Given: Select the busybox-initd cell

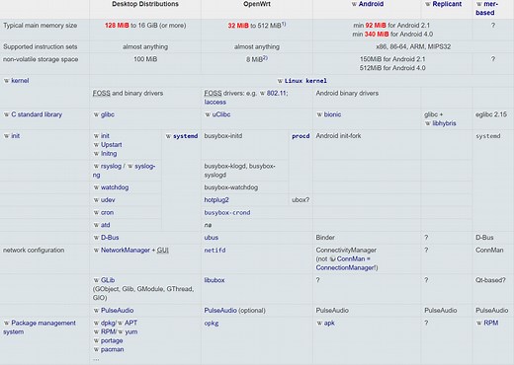Looking at the screenshot, I should click(x=223, y=136).
